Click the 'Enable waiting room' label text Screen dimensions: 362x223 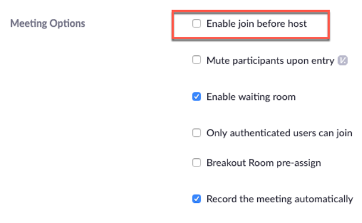click(x=251, y=97)
